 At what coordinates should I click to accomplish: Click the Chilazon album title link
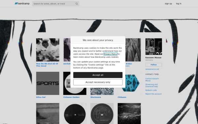pyautogui.click(x=122, y=97)
